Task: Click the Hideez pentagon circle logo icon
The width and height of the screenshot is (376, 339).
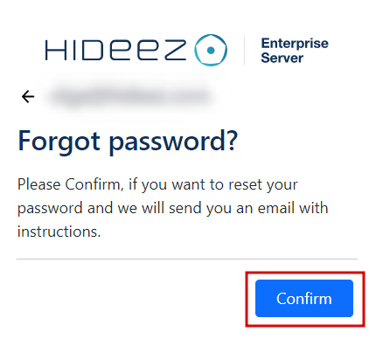Action: [211, 50]
